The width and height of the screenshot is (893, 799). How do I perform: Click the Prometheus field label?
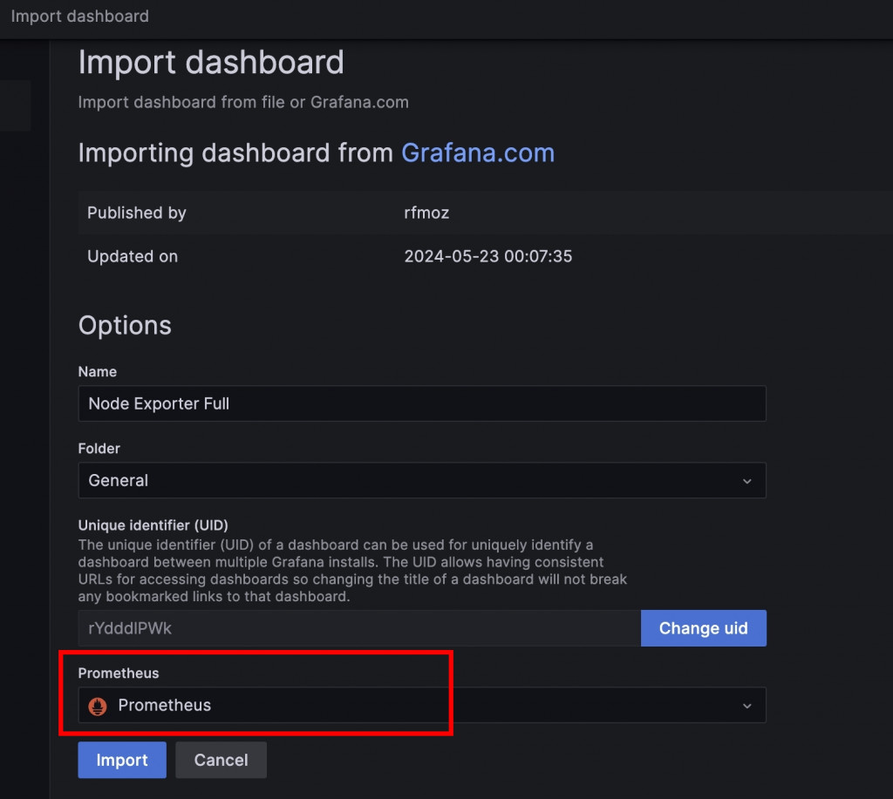click(x=119, y=674)
